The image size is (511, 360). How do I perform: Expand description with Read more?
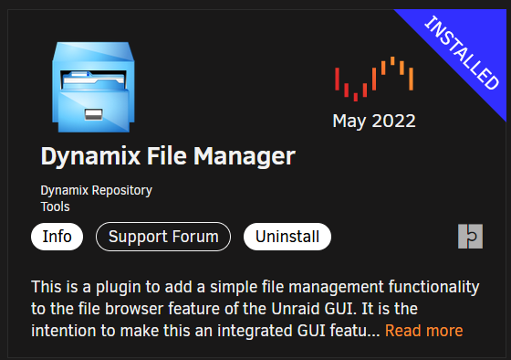click(423, 331)
